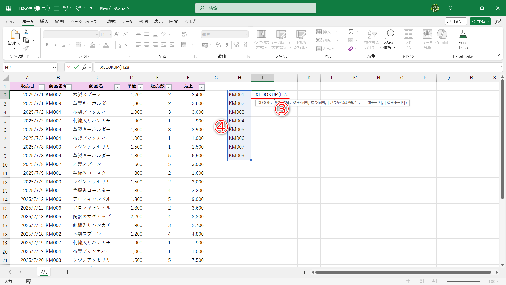The width and height of the screenshot is (506, 285).
Task: Toggle underline formatting
Action: coord(63,45)
